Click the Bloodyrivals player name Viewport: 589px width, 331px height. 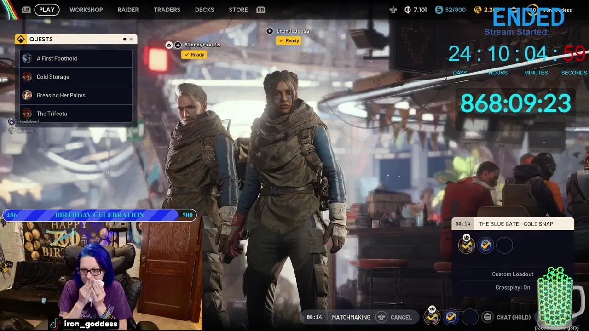point(202,45)
